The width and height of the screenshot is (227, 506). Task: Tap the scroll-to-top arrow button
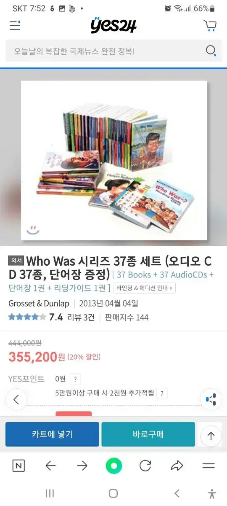211,436
